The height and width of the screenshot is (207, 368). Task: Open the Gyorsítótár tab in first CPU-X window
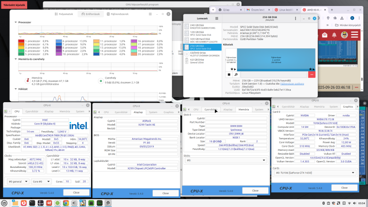[32, 111]
